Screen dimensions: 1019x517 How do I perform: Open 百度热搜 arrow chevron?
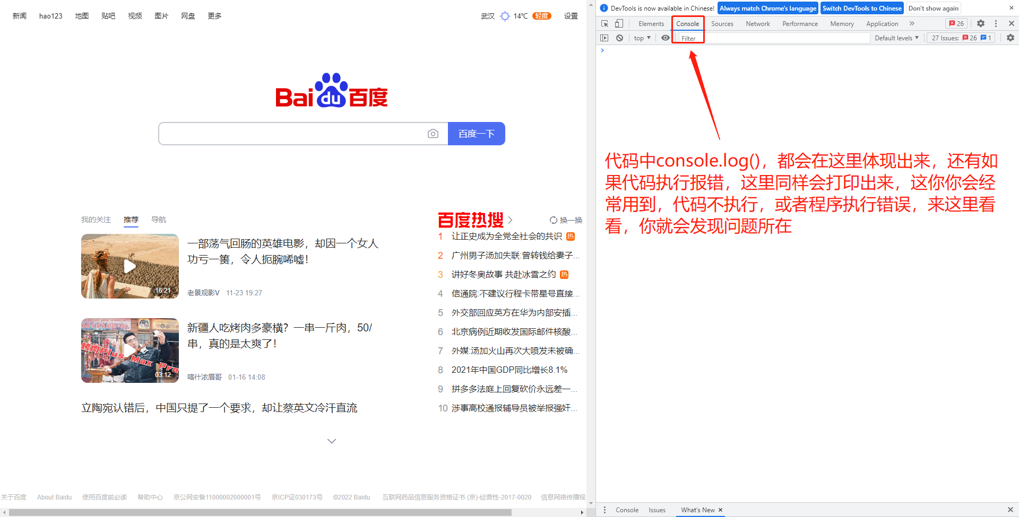[x=510, y=220]
